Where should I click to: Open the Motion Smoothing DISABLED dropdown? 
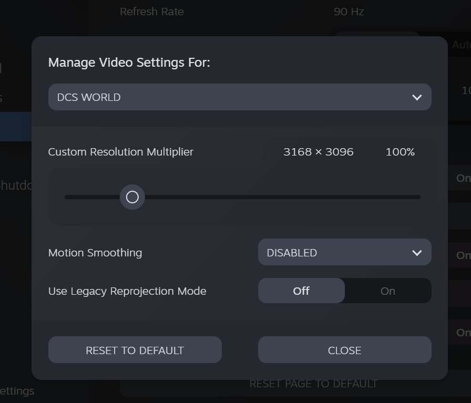(x=344, y=252)
